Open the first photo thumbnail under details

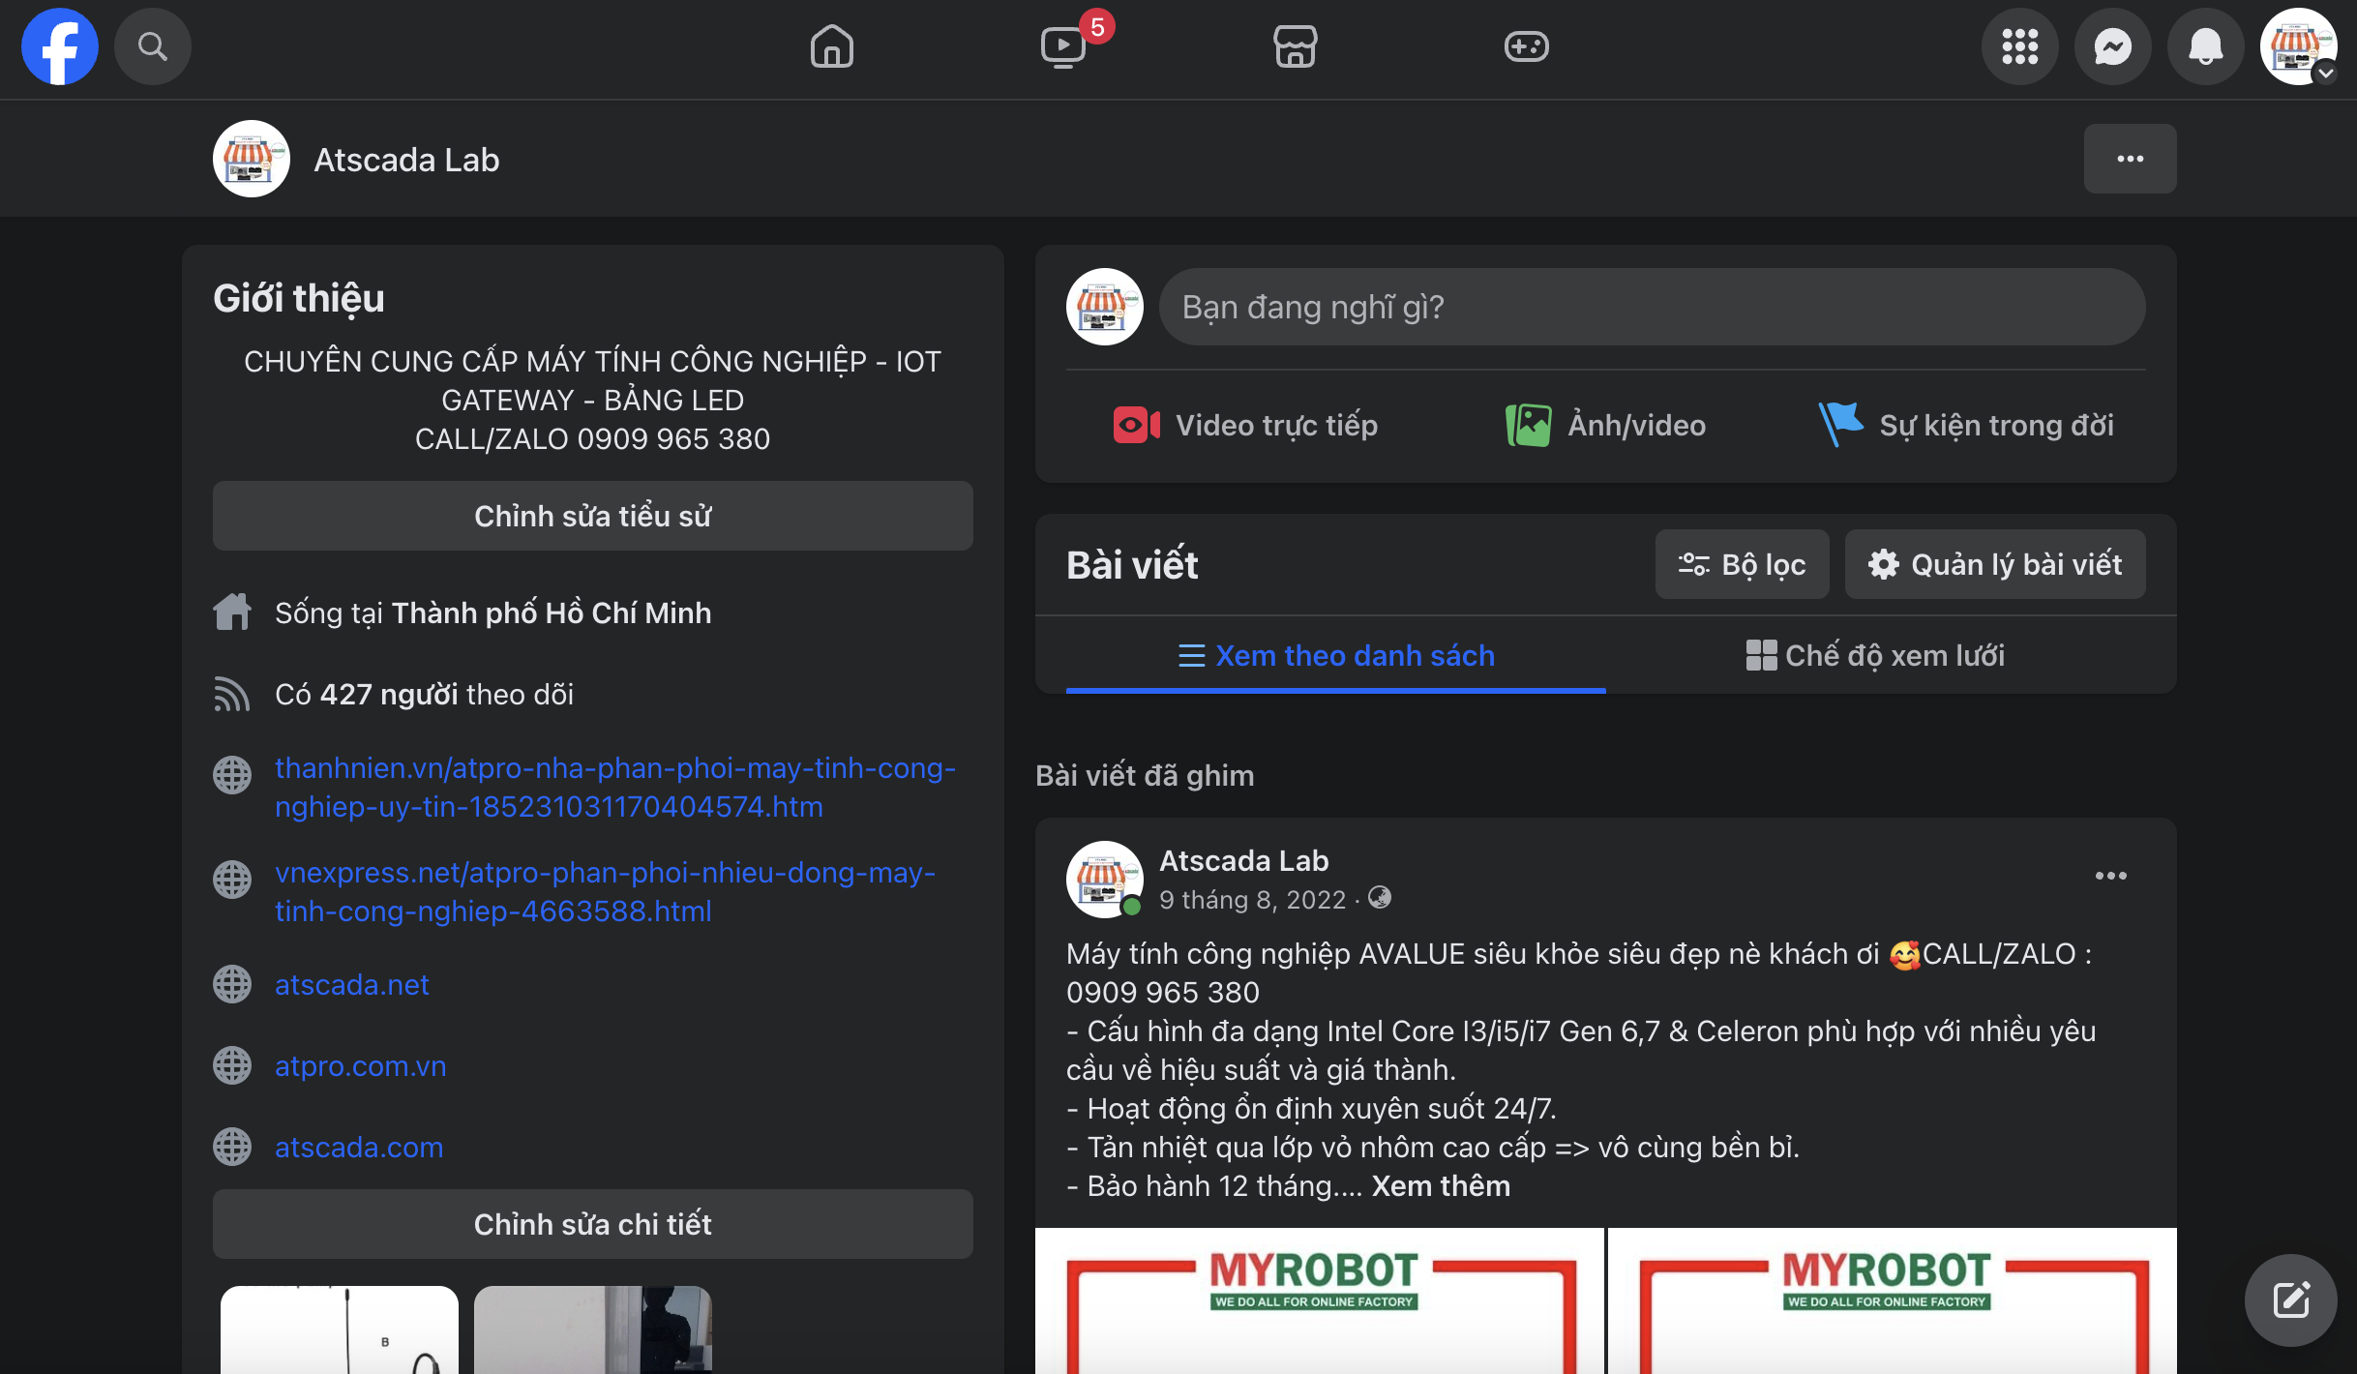[x=340, y=1329]
